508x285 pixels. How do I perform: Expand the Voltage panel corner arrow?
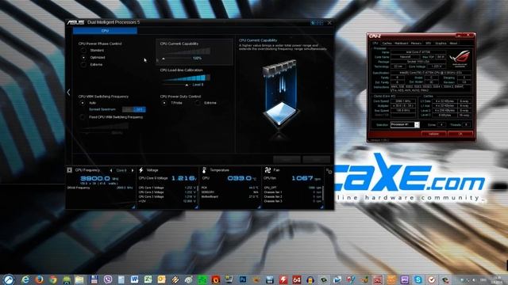tap(196, 207)
